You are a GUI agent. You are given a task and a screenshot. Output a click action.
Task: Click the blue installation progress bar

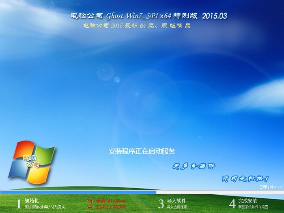point(78,192)
